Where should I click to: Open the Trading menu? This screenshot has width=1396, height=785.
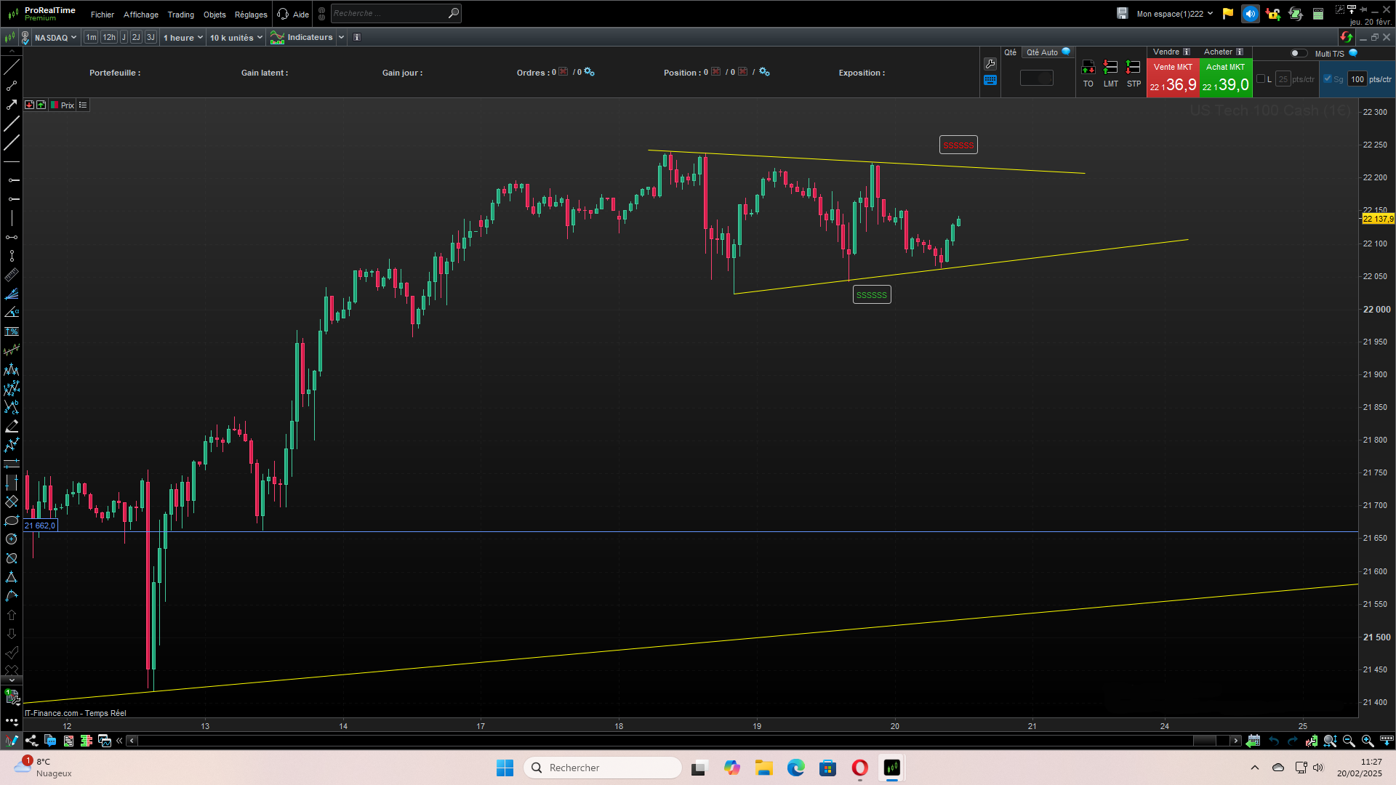tap(180, 15)
